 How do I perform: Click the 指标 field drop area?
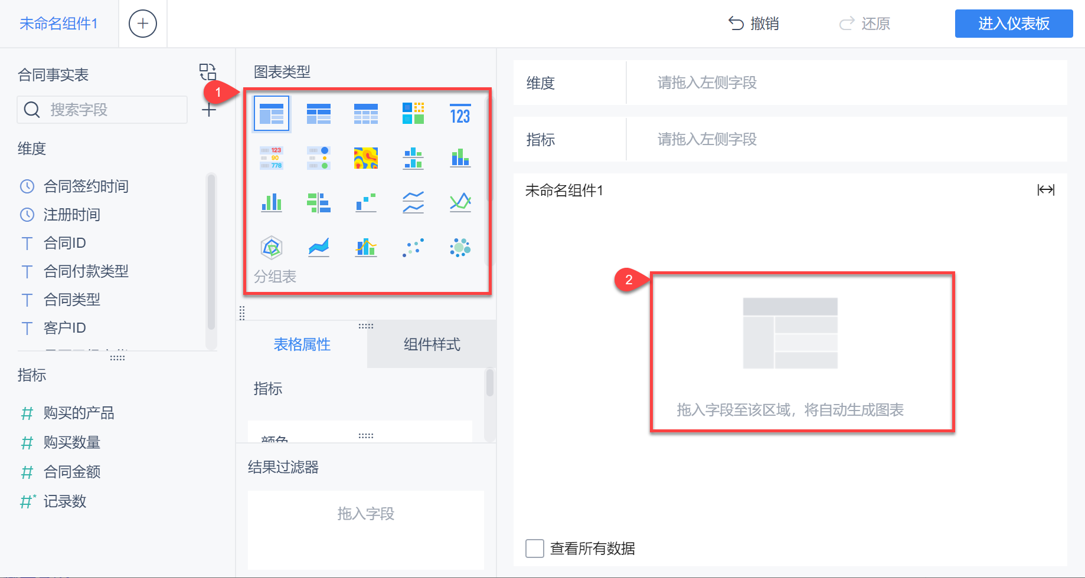pos(847,139)
